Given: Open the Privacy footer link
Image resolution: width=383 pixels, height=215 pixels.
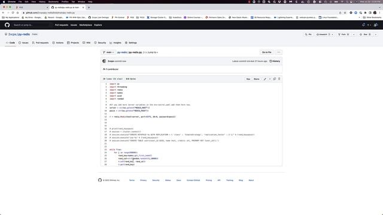Looking at the screenshot, I should (144, 180).
